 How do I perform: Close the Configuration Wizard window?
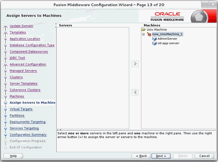[x=213, y=5]
